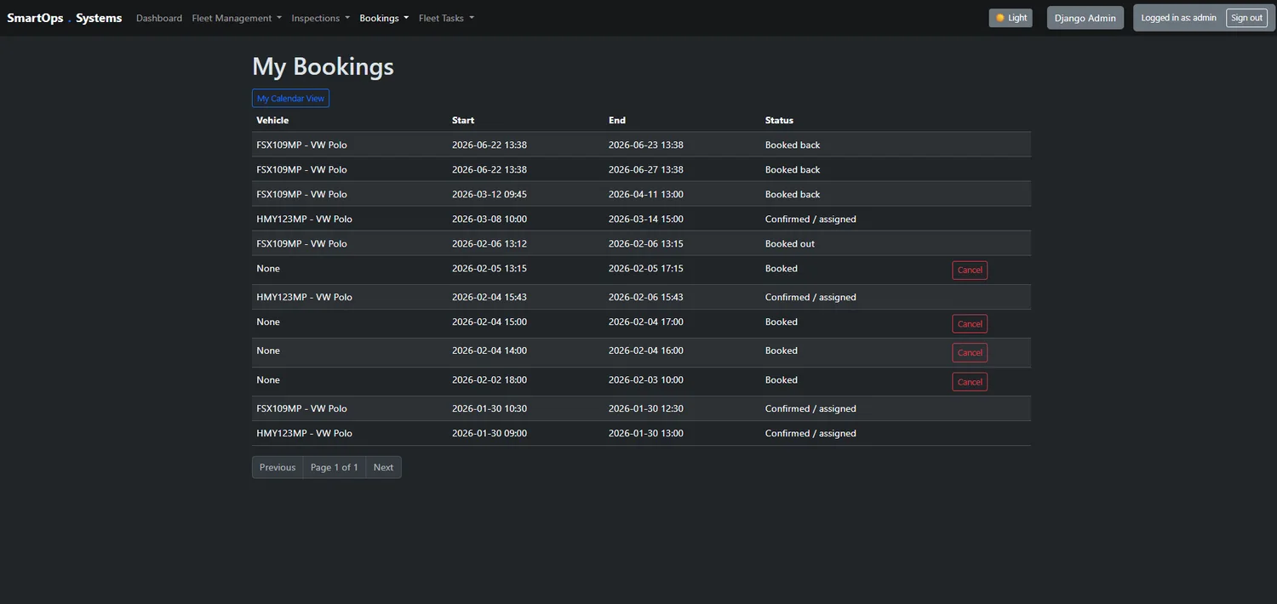Open the Bookings dropdown menu
The image size is (1277, 604).
point(384,18)
